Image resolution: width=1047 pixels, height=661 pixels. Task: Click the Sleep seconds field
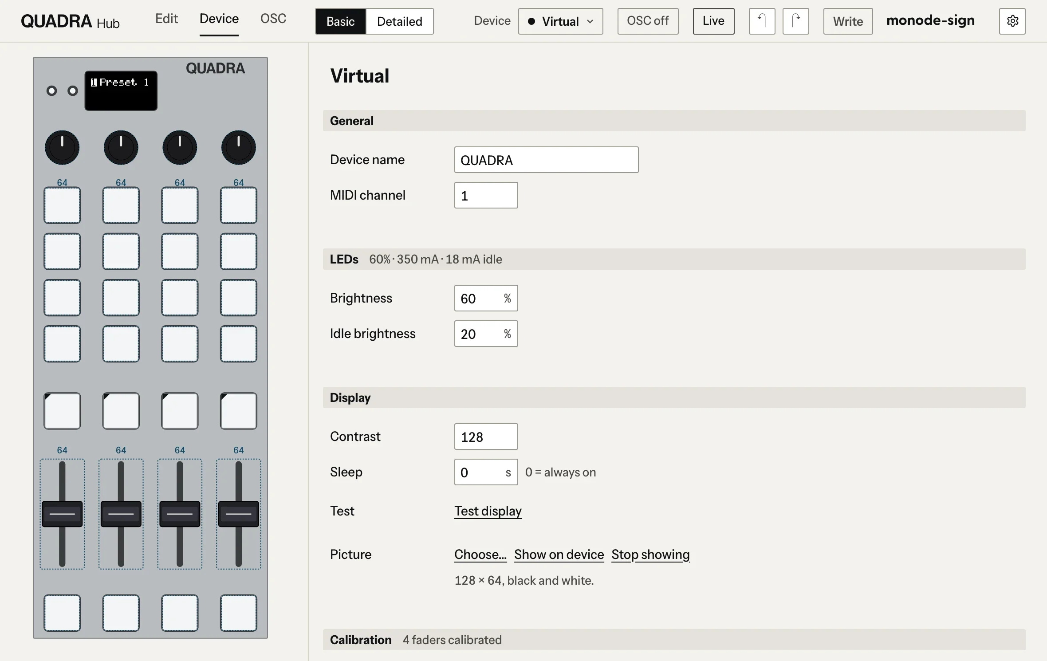click(486, 472)
